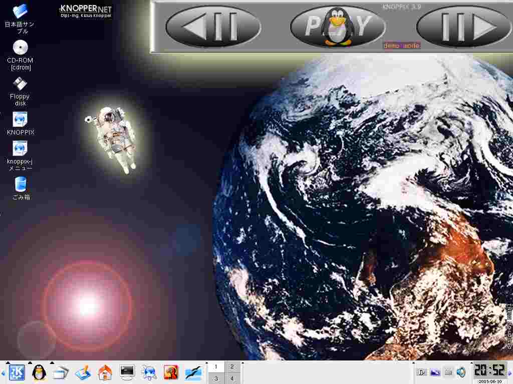Click the window list icon in panel

61,372
